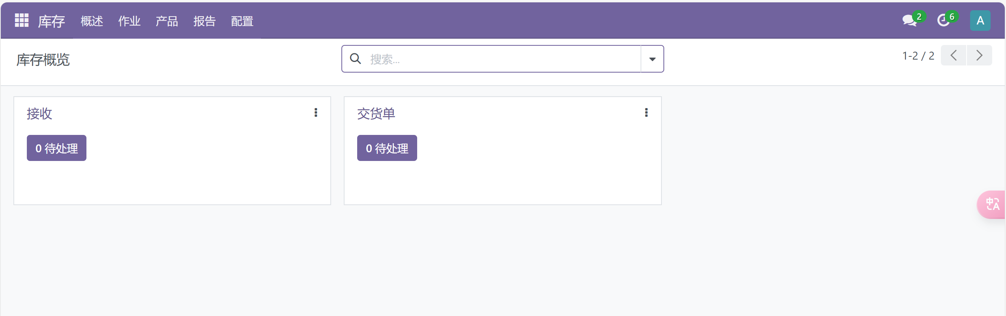The width and height of the screenshot is (1006, 316).
Task: Open the 产品 menu
Action: (167, 21)
